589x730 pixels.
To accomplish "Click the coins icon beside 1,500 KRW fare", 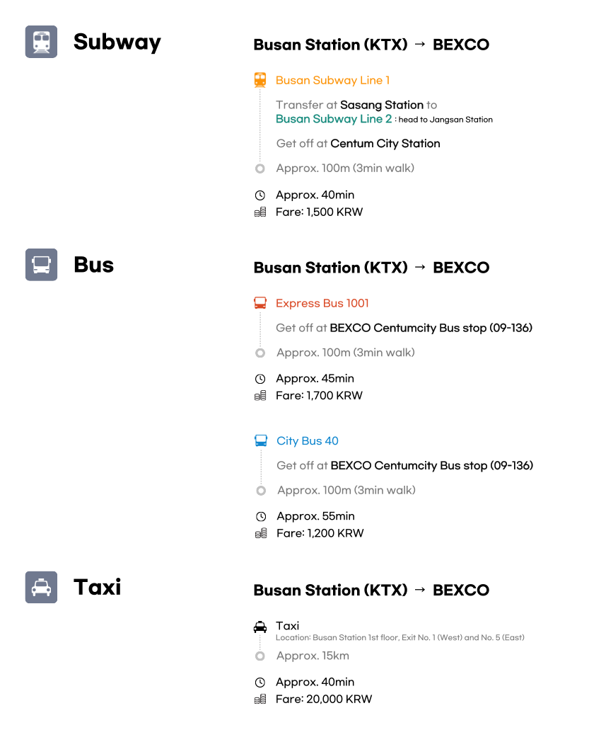I will [260, 212].
